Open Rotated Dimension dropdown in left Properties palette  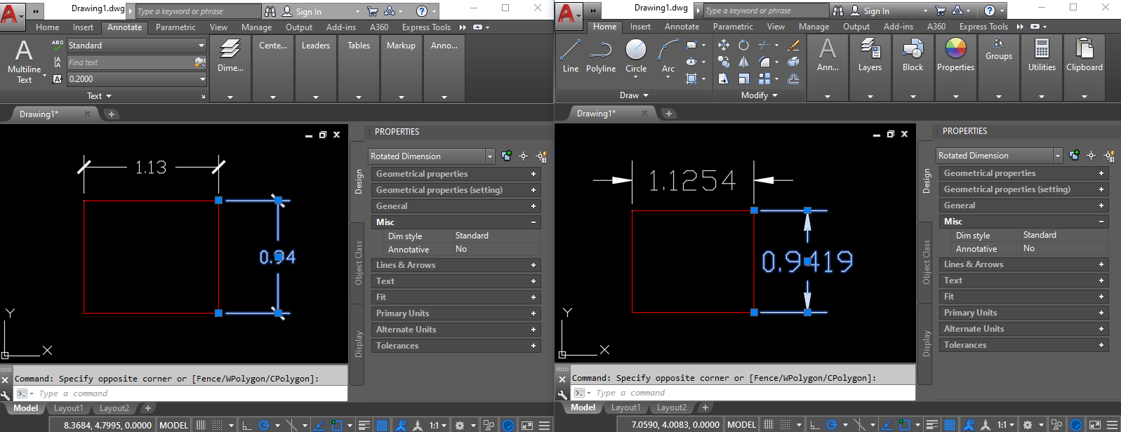[x=432, y=156]
